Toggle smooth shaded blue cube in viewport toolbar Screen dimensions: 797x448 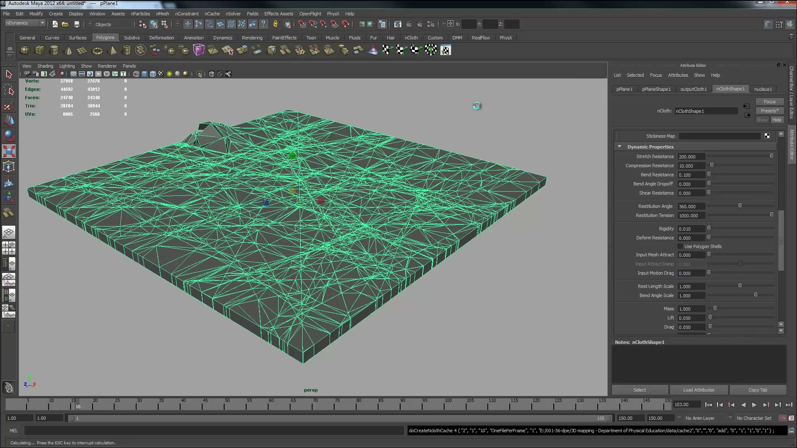144,74
